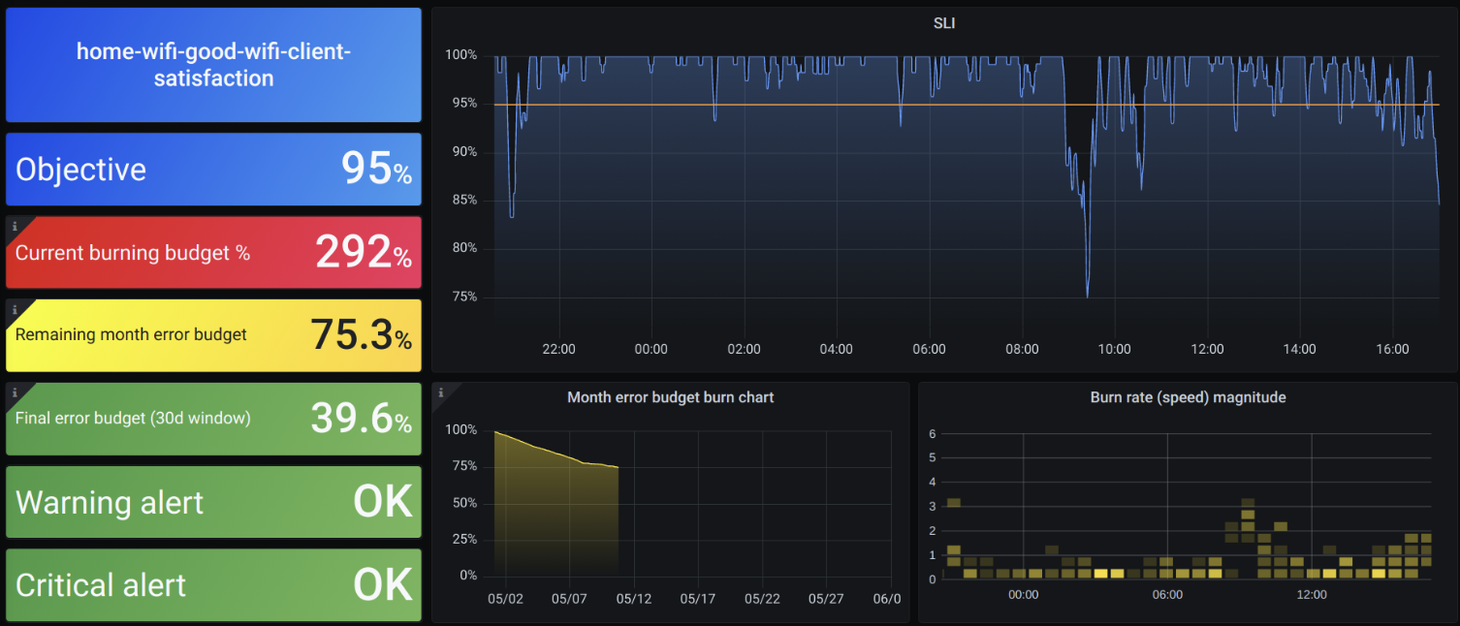This screenshot has height=626, width=1460.
Task: Click info icon on Remaining month error budget
Action: [x=15, y=309]
